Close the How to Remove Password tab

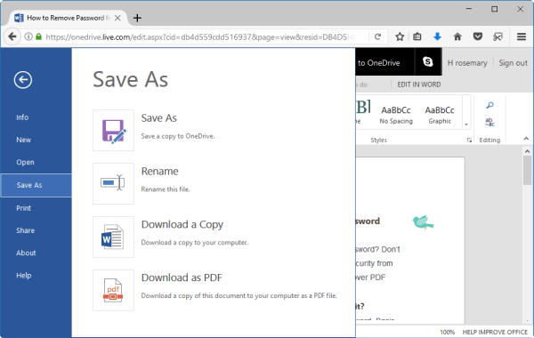pyautogui.click(x=117, y=18)
